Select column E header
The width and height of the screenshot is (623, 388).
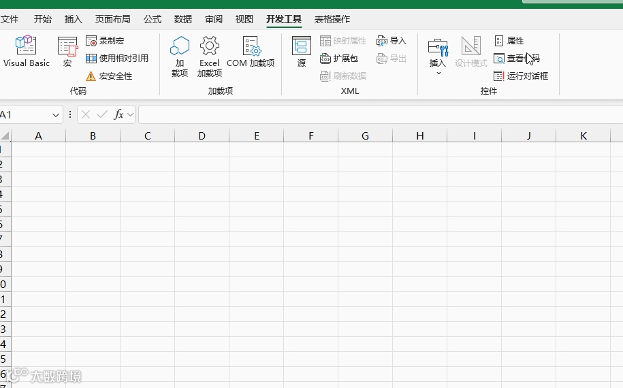(256, 136)
